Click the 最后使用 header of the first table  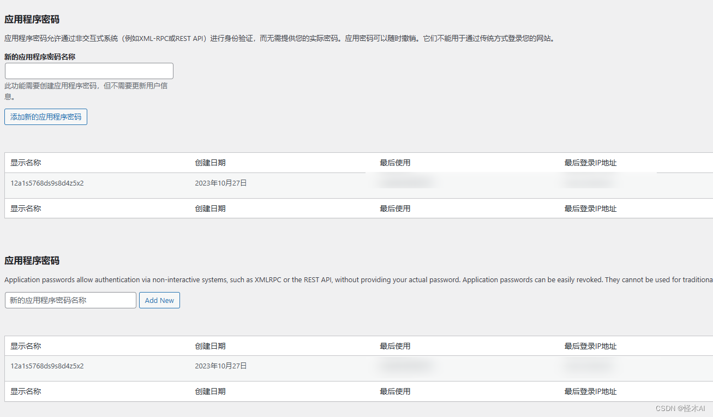(x=395, y=163)
